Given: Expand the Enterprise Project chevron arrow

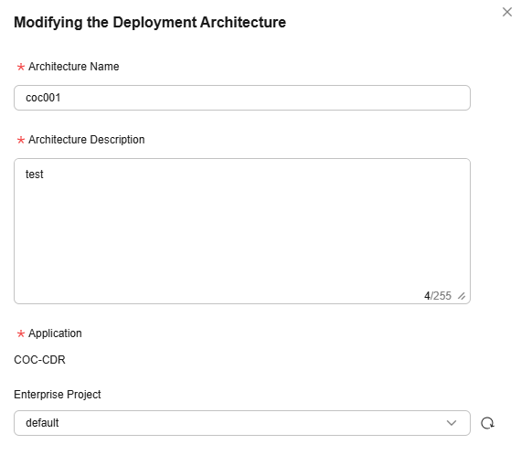Looking at the screenshot, I should pyautogui.click(x=452, y=423).
